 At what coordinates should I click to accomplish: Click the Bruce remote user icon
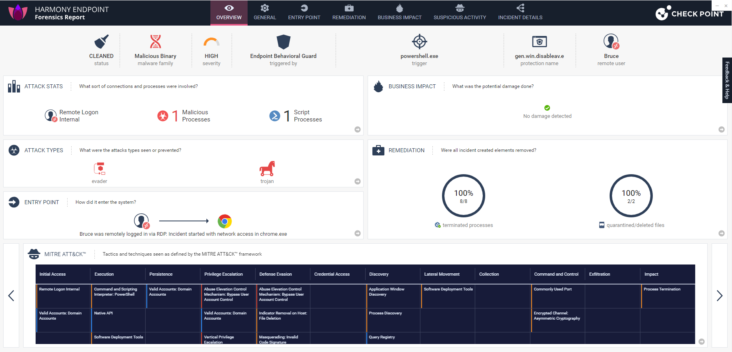click(x=611, y=42)
